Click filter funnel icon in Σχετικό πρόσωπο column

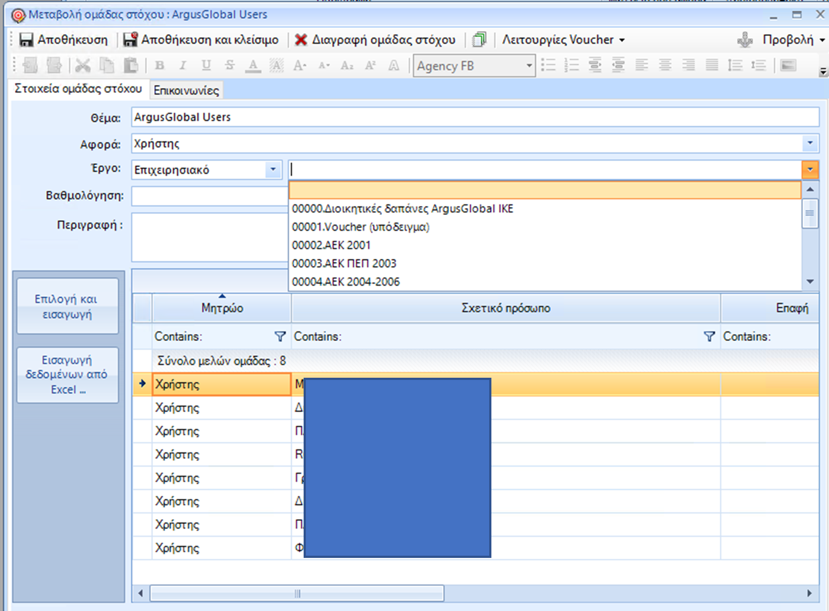tap(709, 336)
